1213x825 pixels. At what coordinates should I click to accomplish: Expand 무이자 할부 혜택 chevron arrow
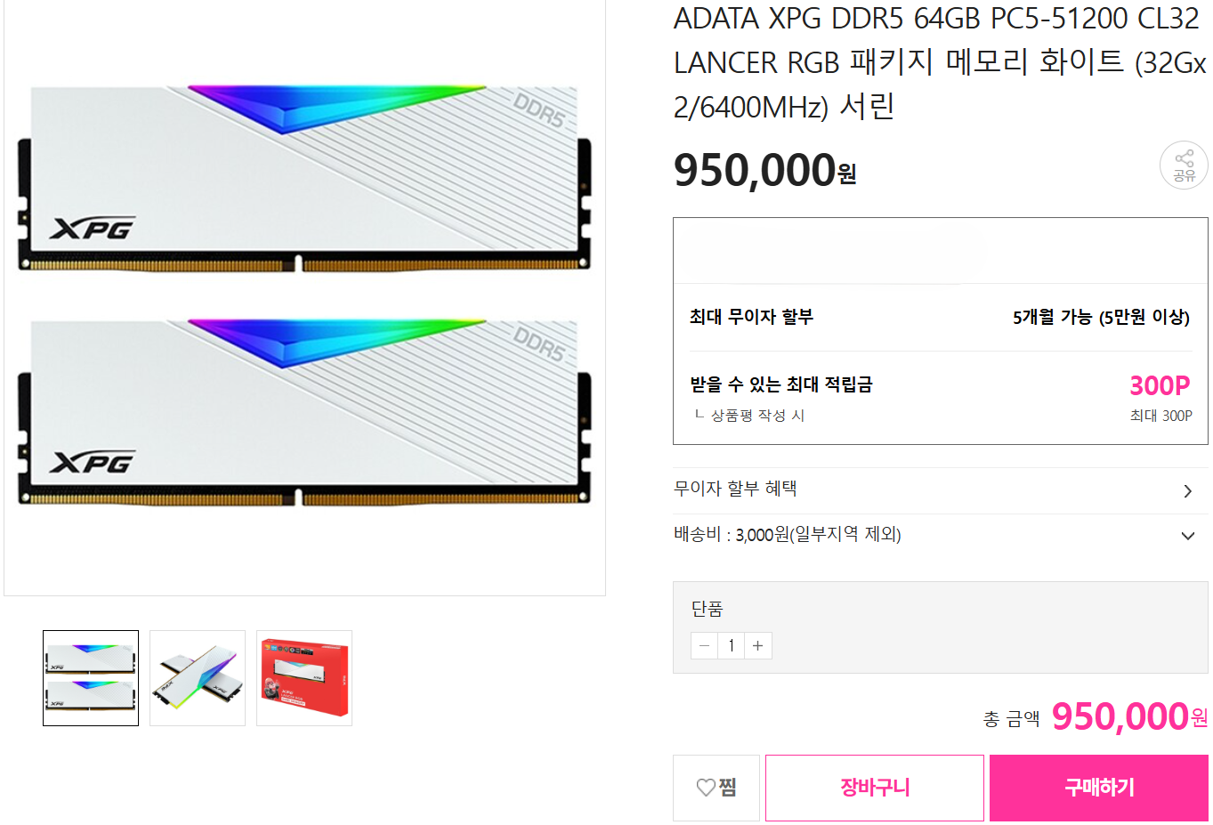point(1188,491)
